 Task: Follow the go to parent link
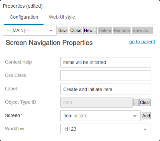pos(142,42)
